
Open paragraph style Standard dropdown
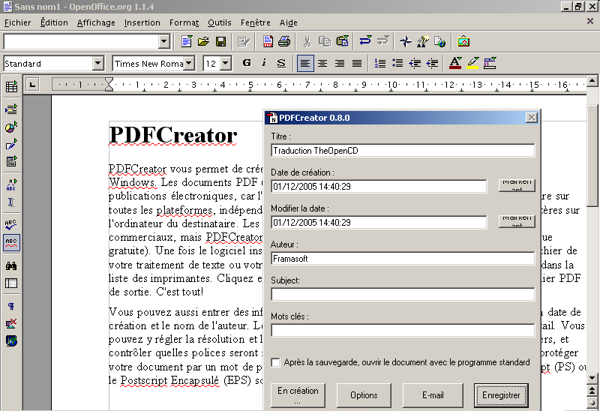click(x=98, y=63)
